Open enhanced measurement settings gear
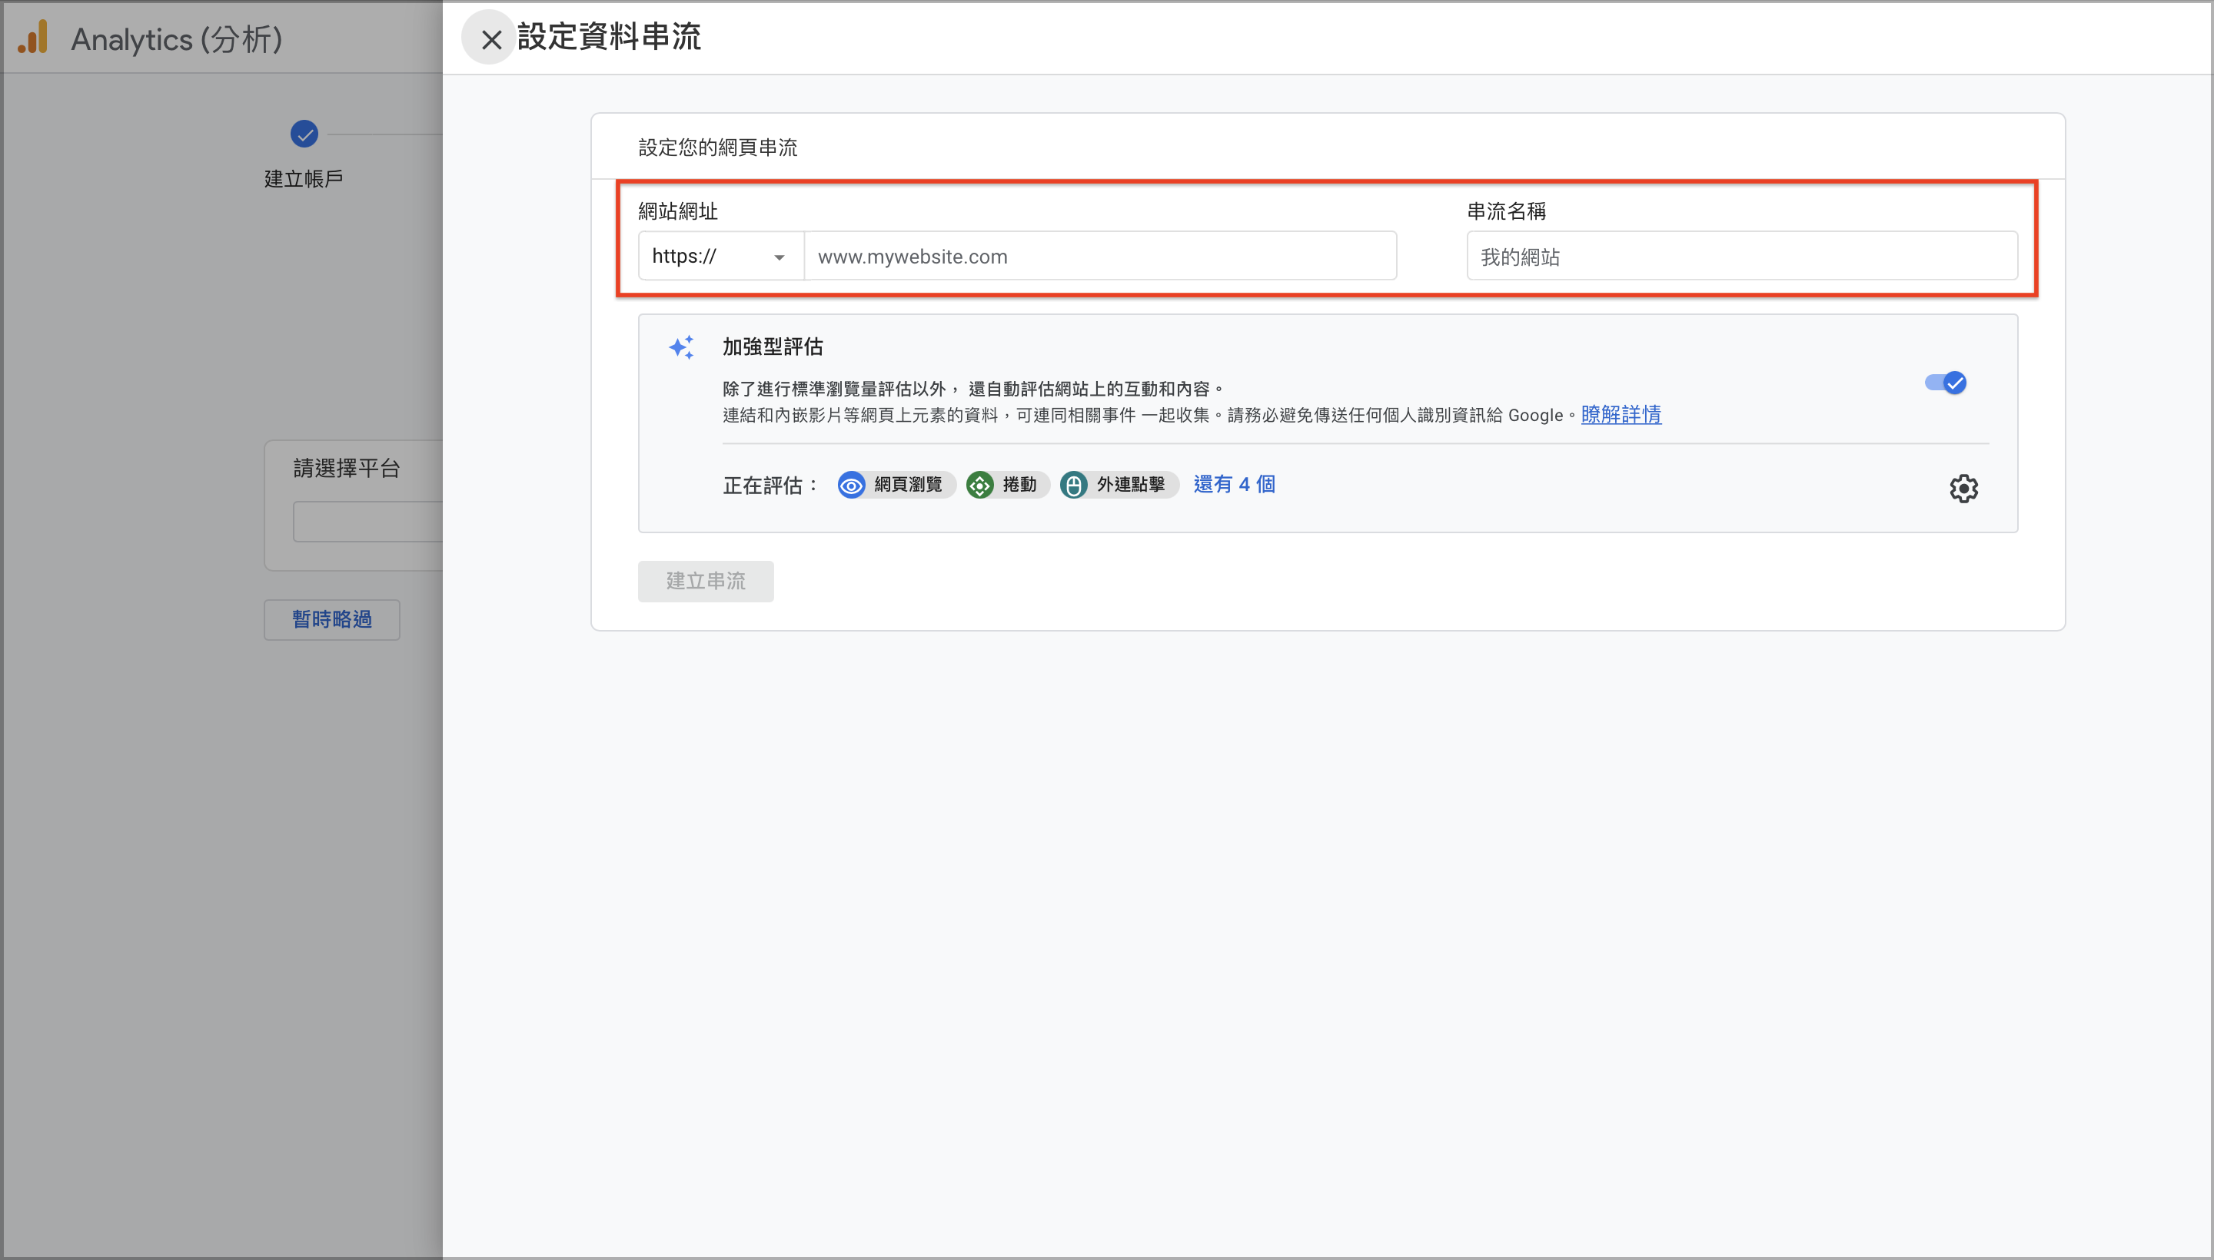The width and height of the screenshot is (2214, 1260). [1963, 488]
